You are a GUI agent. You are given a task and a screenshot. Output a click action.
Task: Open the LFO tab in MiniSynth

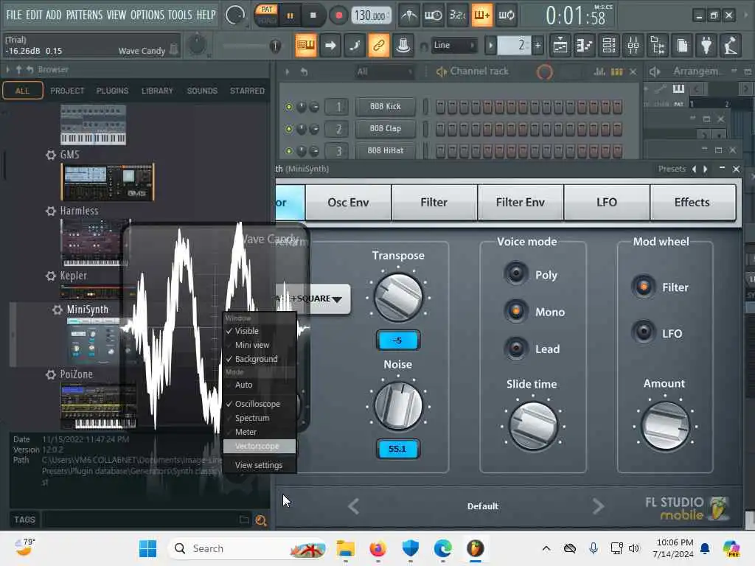[x=606, y=202]
